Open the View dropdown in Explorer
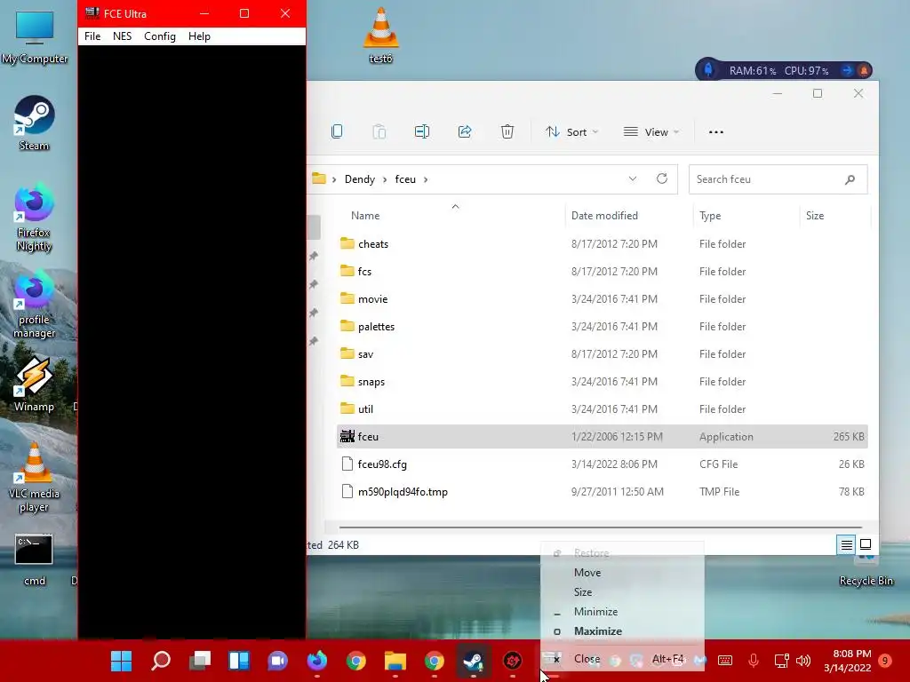The height and width of the screenshot is (682, 910). tap(651, 131)
